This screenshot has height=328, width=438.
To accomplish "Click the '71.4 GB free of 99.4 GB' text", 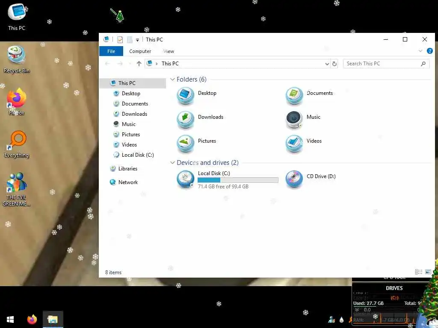I will [x=223, y=186].
